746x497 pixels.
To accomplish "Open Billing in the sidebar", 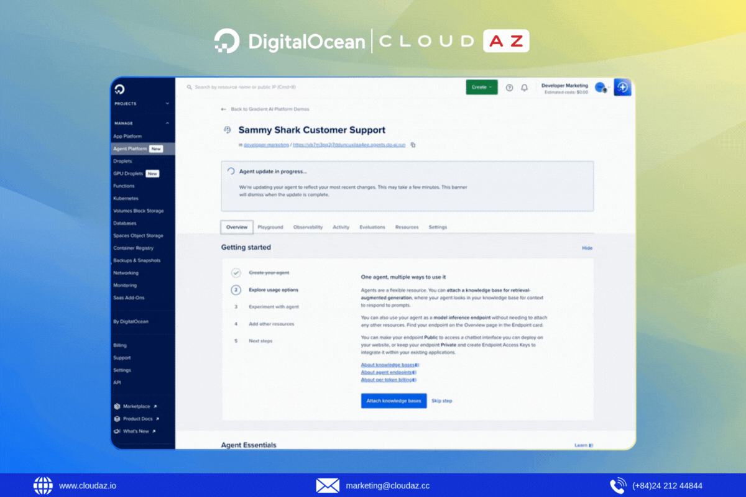I will (120, 345).
